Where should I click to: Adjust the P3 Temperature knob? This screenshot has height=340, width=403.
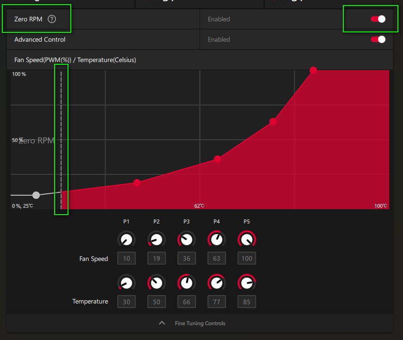(x=186, y=283)
